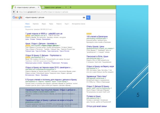Expand arrow next to www.yalta365.com.ua URL
The height and width of the screenshot is (113, 160).
(x=47, y=36)
